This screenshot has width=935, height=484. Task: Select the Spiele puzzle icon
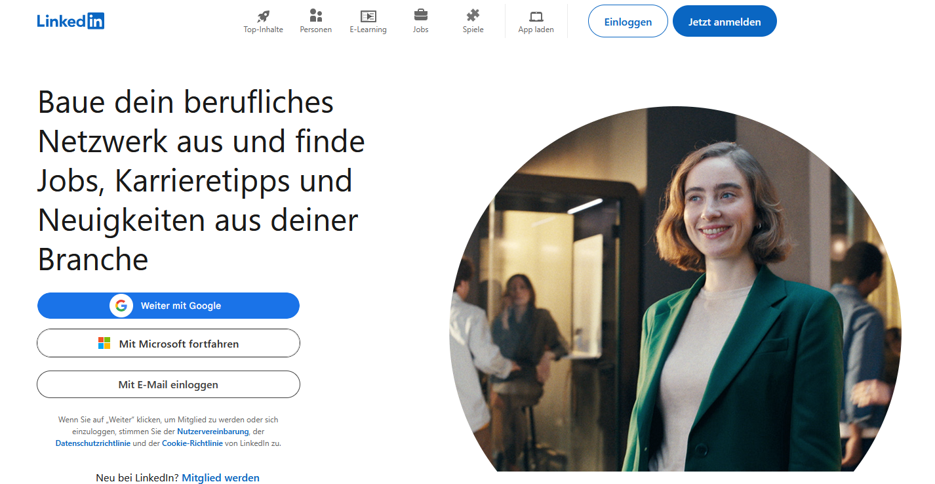472,15
